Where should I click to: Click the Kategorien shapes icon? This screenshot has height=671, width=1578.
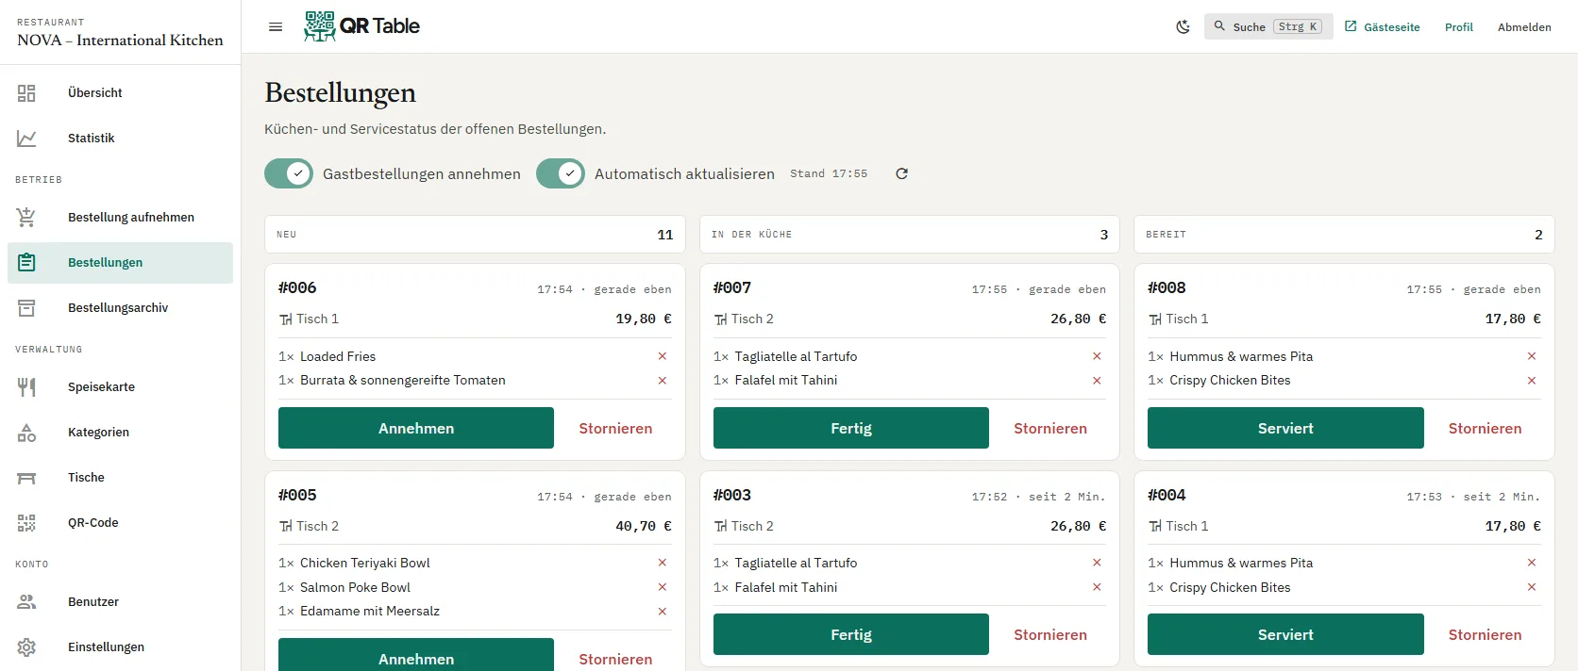26,432
